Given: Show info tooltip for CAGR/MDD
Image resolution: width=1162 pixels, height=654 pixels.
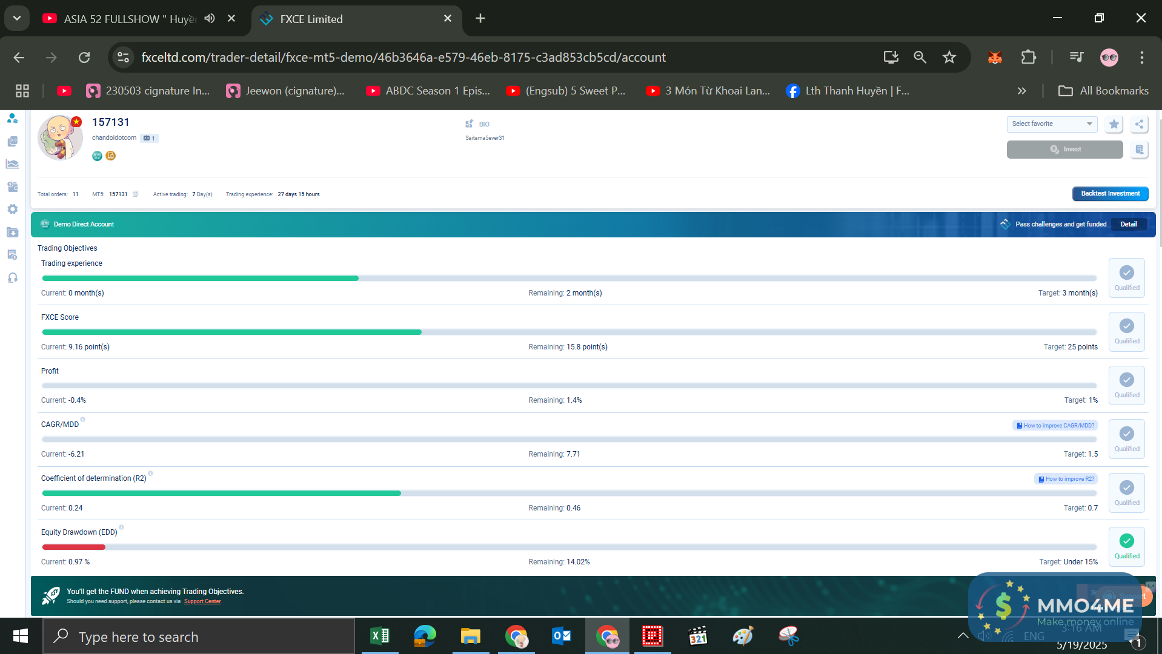Looking at the screenshot, I should pyautogui.click(x=83, y=420).
